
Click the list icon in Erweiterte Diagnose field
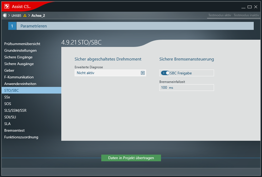(x=143, y=73)
